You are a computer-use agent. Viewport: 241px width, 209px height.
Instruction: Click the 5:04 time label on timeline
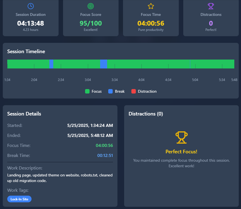click(195, 80)
